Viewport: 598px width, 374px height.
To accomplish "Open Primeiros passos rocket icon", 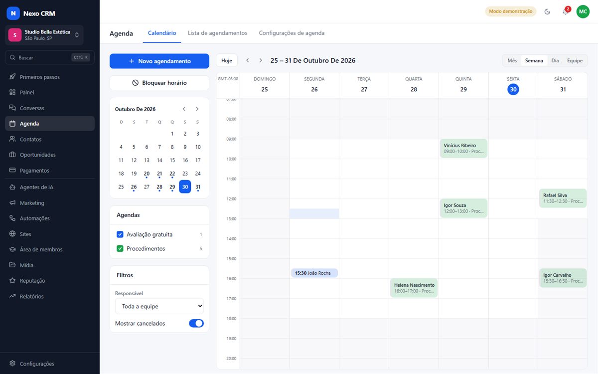I will pos(12,77).
